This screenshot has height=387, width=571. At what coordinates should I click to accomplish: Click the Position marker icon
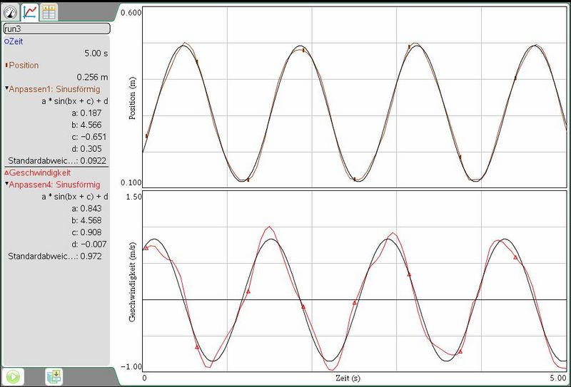pos(6,66)
